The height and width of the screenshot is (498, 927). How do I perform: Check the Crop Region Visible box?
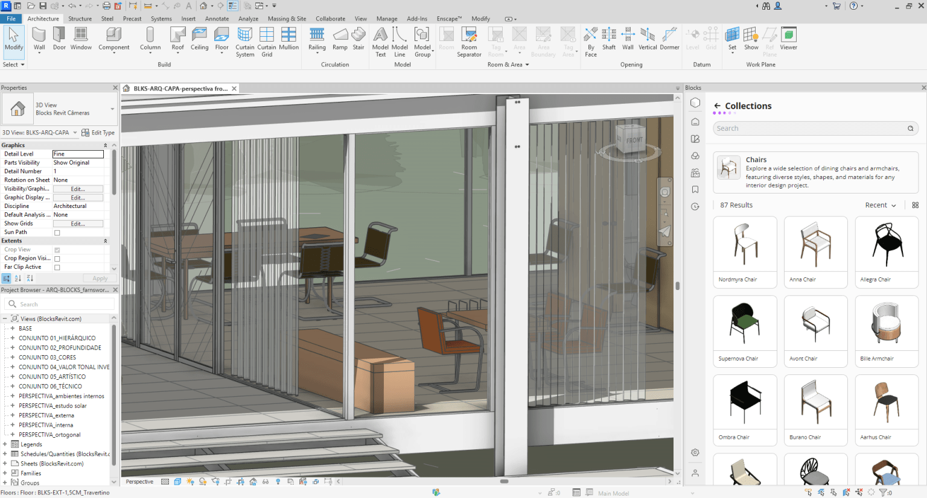[57, 259]
